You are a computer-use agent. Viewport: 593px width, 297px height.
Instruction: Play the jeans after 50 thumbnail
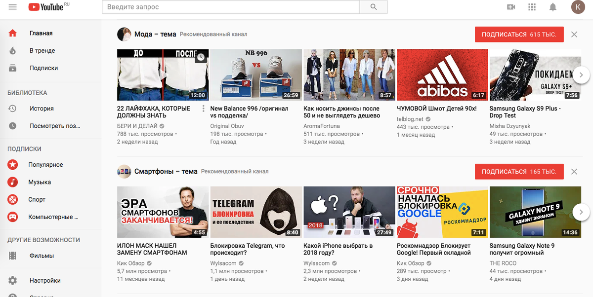click(349, 75)
